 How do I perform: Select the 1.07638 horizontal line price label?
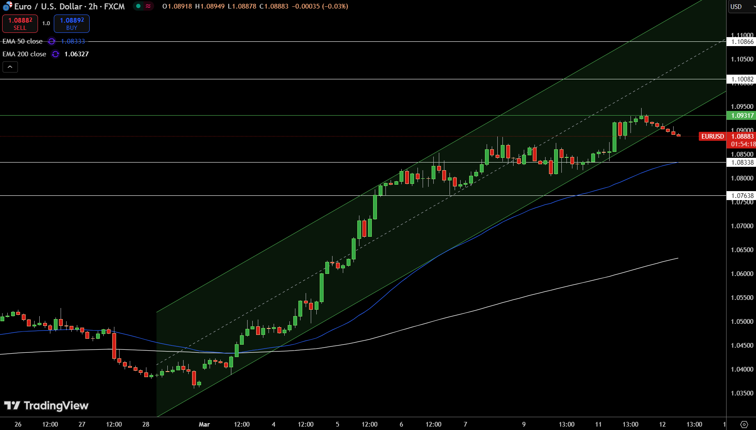click(741, 196)
